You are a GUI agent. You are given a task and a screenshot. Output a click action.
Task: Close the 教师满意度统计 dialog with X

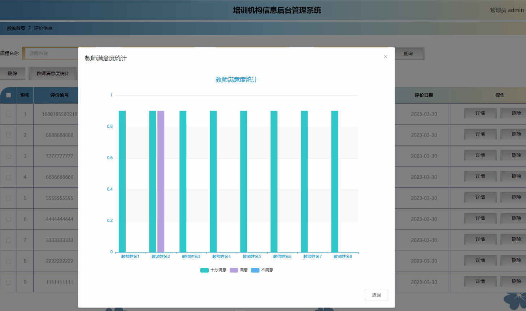pyautogui.click(x=386, y=57)
